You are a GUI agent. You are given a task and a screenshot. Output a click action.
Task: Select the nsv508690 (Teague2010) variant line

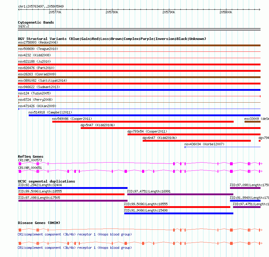coord(139,51)
